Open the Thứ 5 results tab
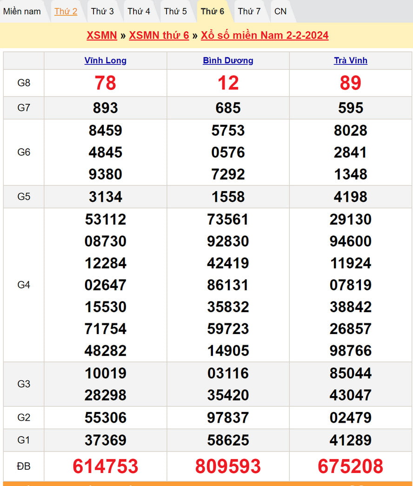The image size is (413, 486). pos(175,11)
